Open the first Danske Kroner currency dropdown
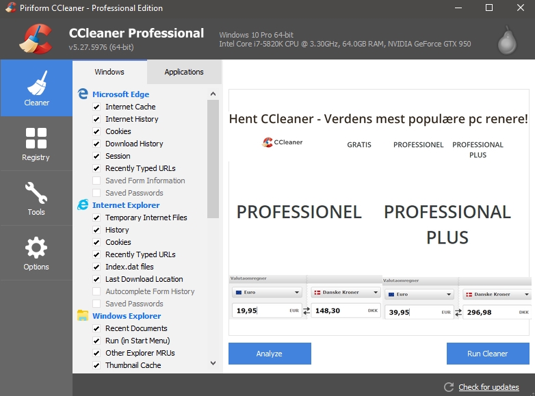This screenshot has width=535, height=396. click(x=345, y=292)
